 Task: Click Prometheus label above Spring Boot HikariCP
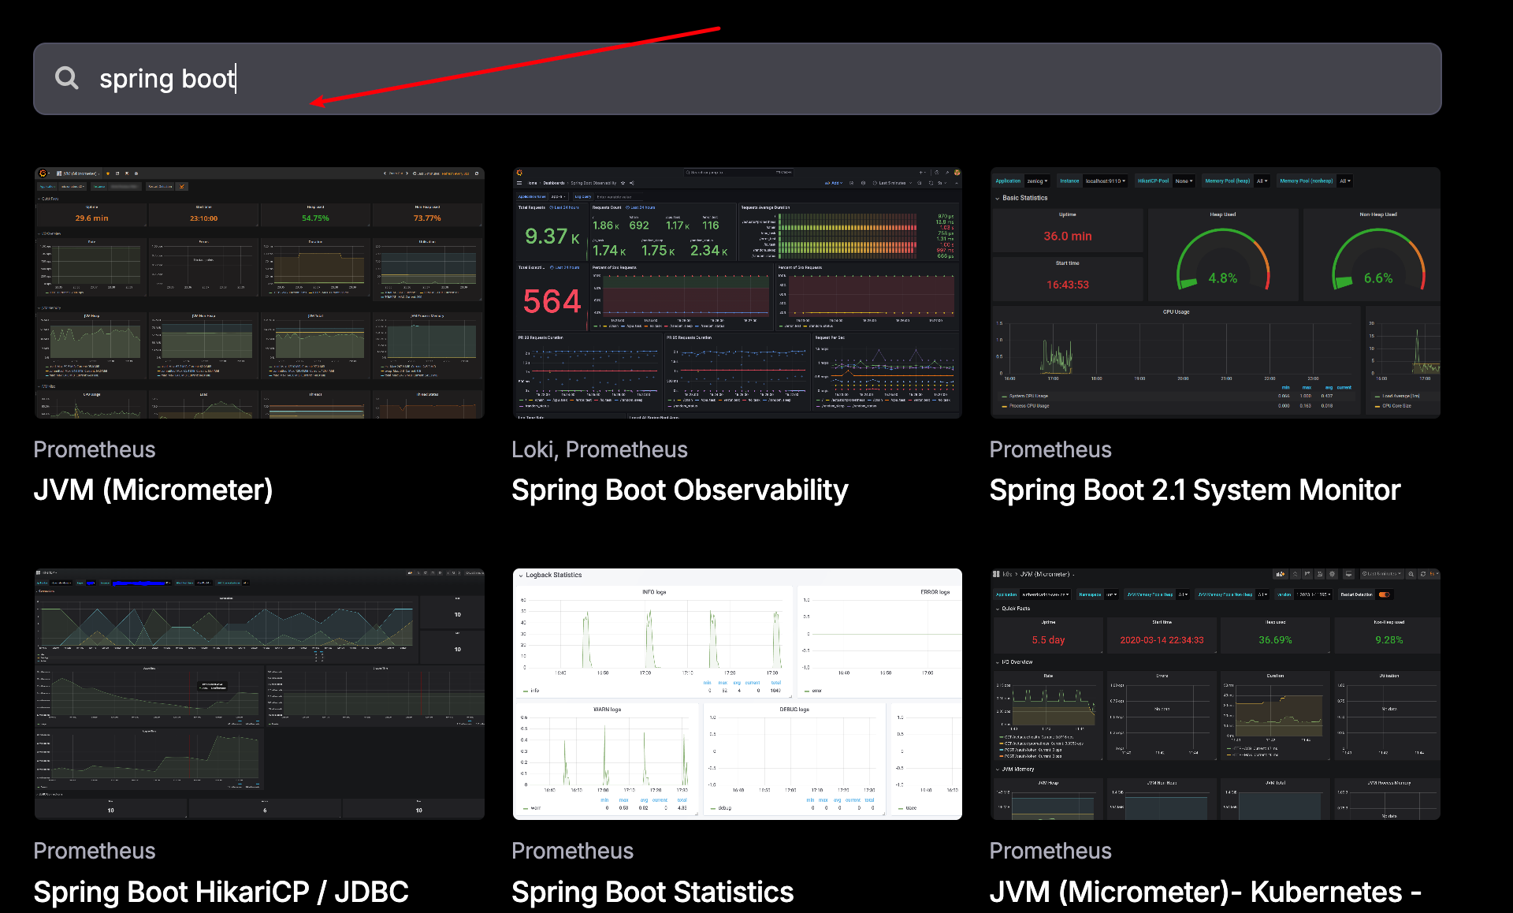tap(95, 851)
